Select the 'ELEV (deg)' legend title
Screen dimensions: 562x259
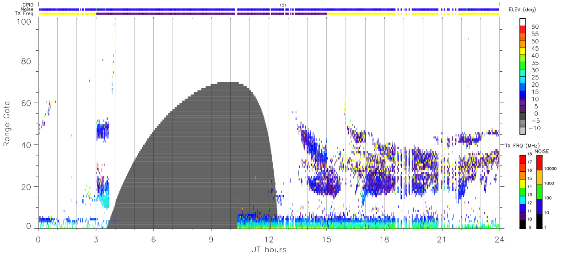tap(522, 10)
